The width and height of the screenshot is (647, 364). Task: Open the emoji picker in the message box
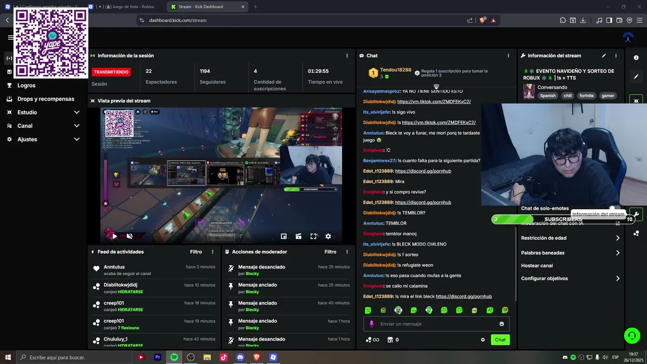pyautogui.click(x=501, y=324)
